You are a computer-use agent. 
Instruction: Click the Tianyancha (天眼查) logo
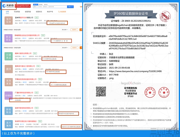[8, 6]
